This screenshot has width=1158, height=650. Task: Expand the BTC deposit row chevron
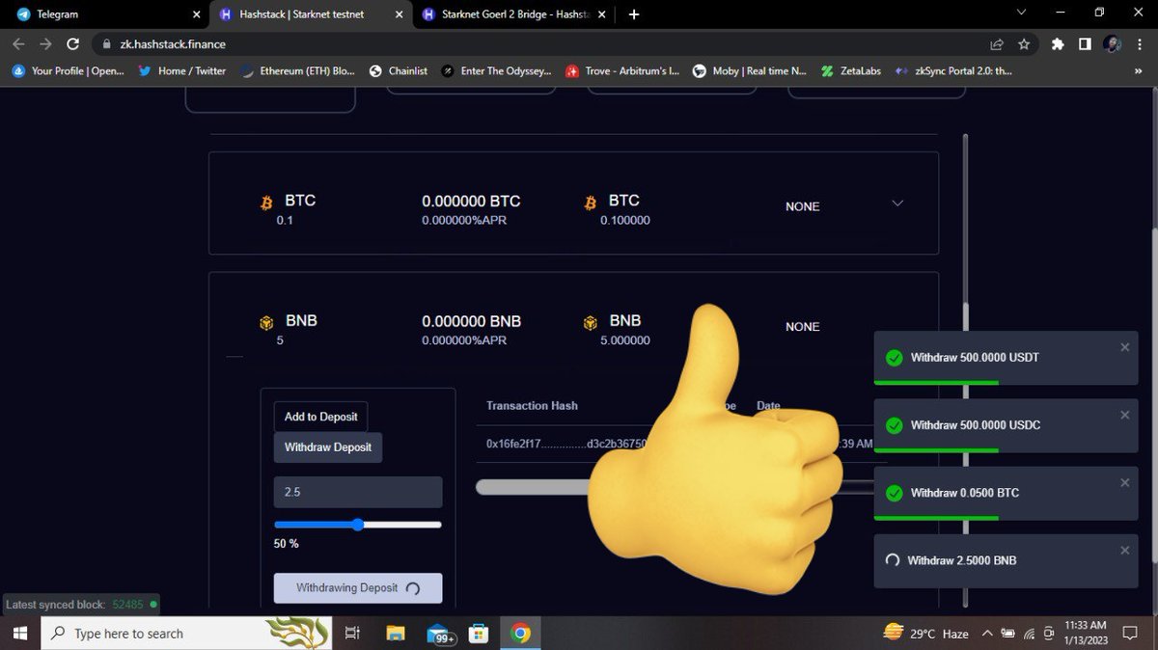click(897, 203)
